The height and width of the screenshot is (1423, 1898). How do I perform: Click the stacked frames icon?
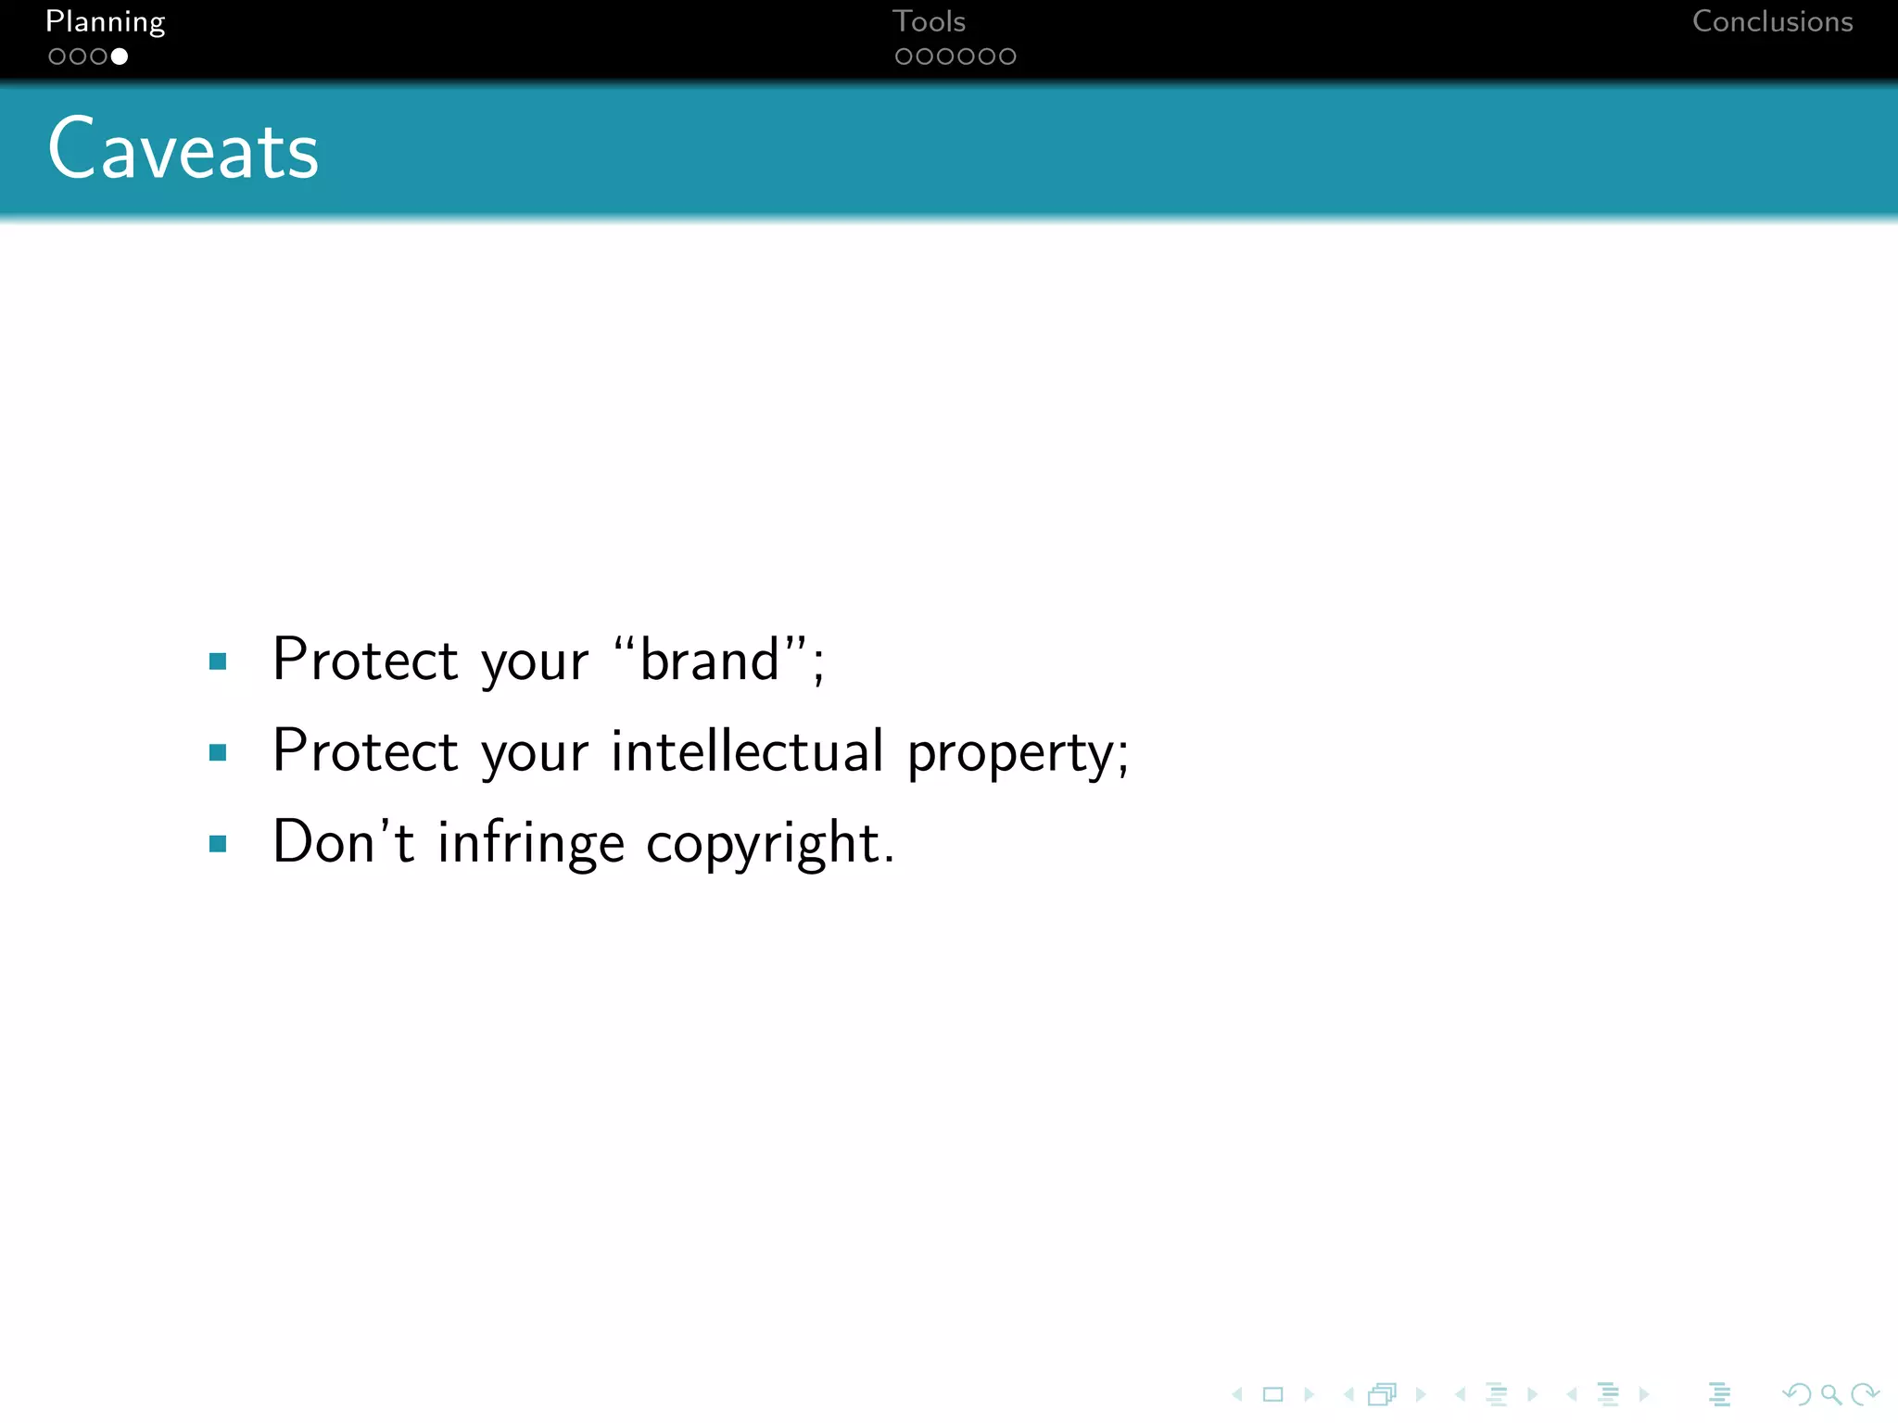[x=1383, y=1394]
